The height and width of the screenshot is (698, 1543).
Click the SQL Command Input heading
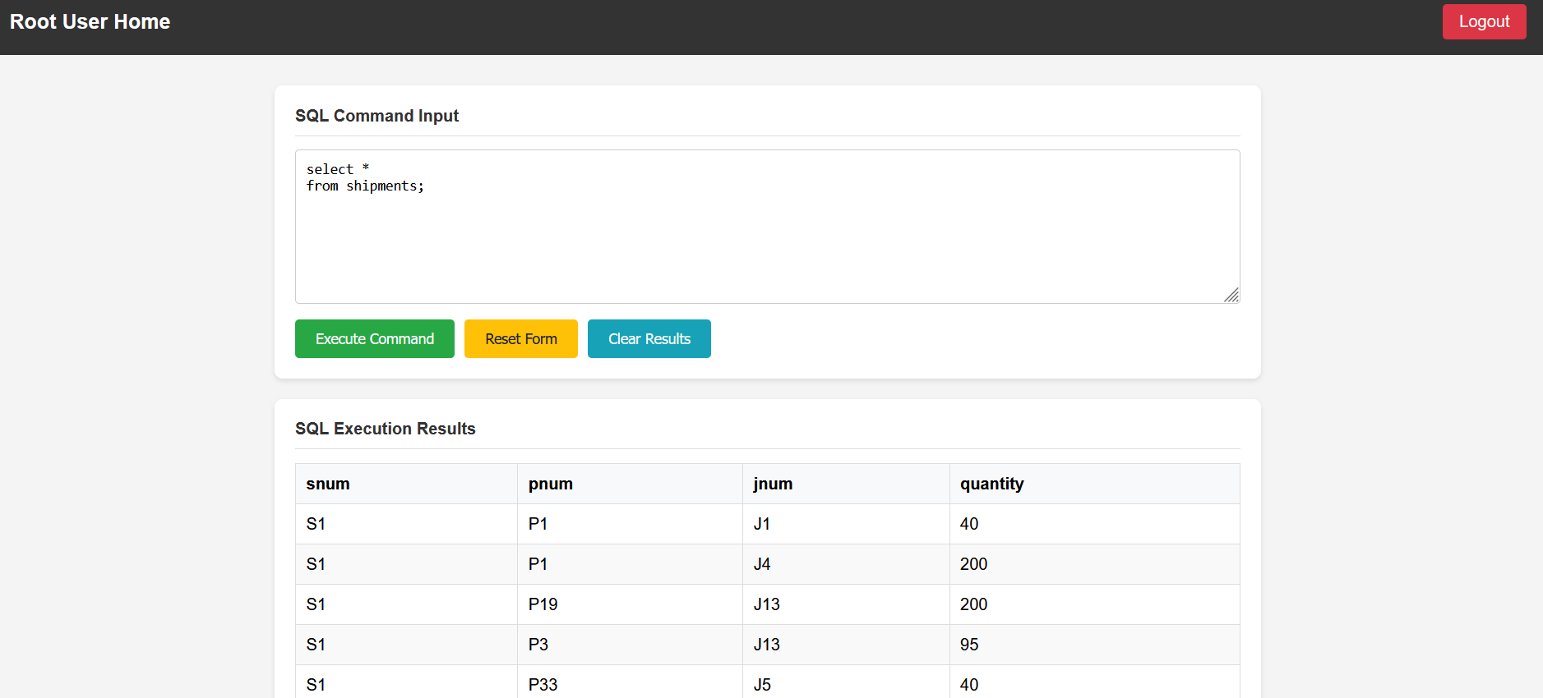coord(377,116)
